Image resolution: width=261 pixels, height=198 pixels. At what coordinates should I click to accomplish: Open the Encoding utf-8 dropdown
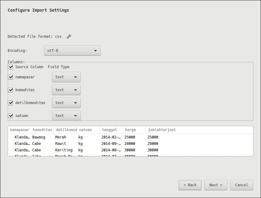(72, 51)
